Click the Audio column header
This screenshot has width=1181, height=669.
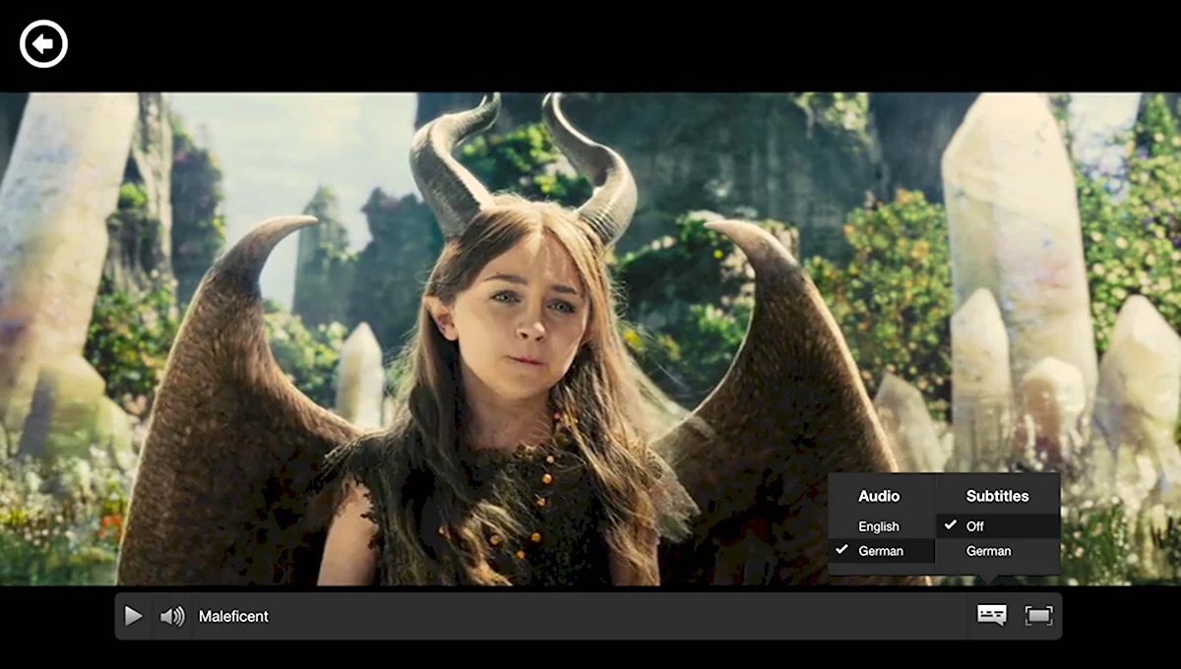coord(879,496)
